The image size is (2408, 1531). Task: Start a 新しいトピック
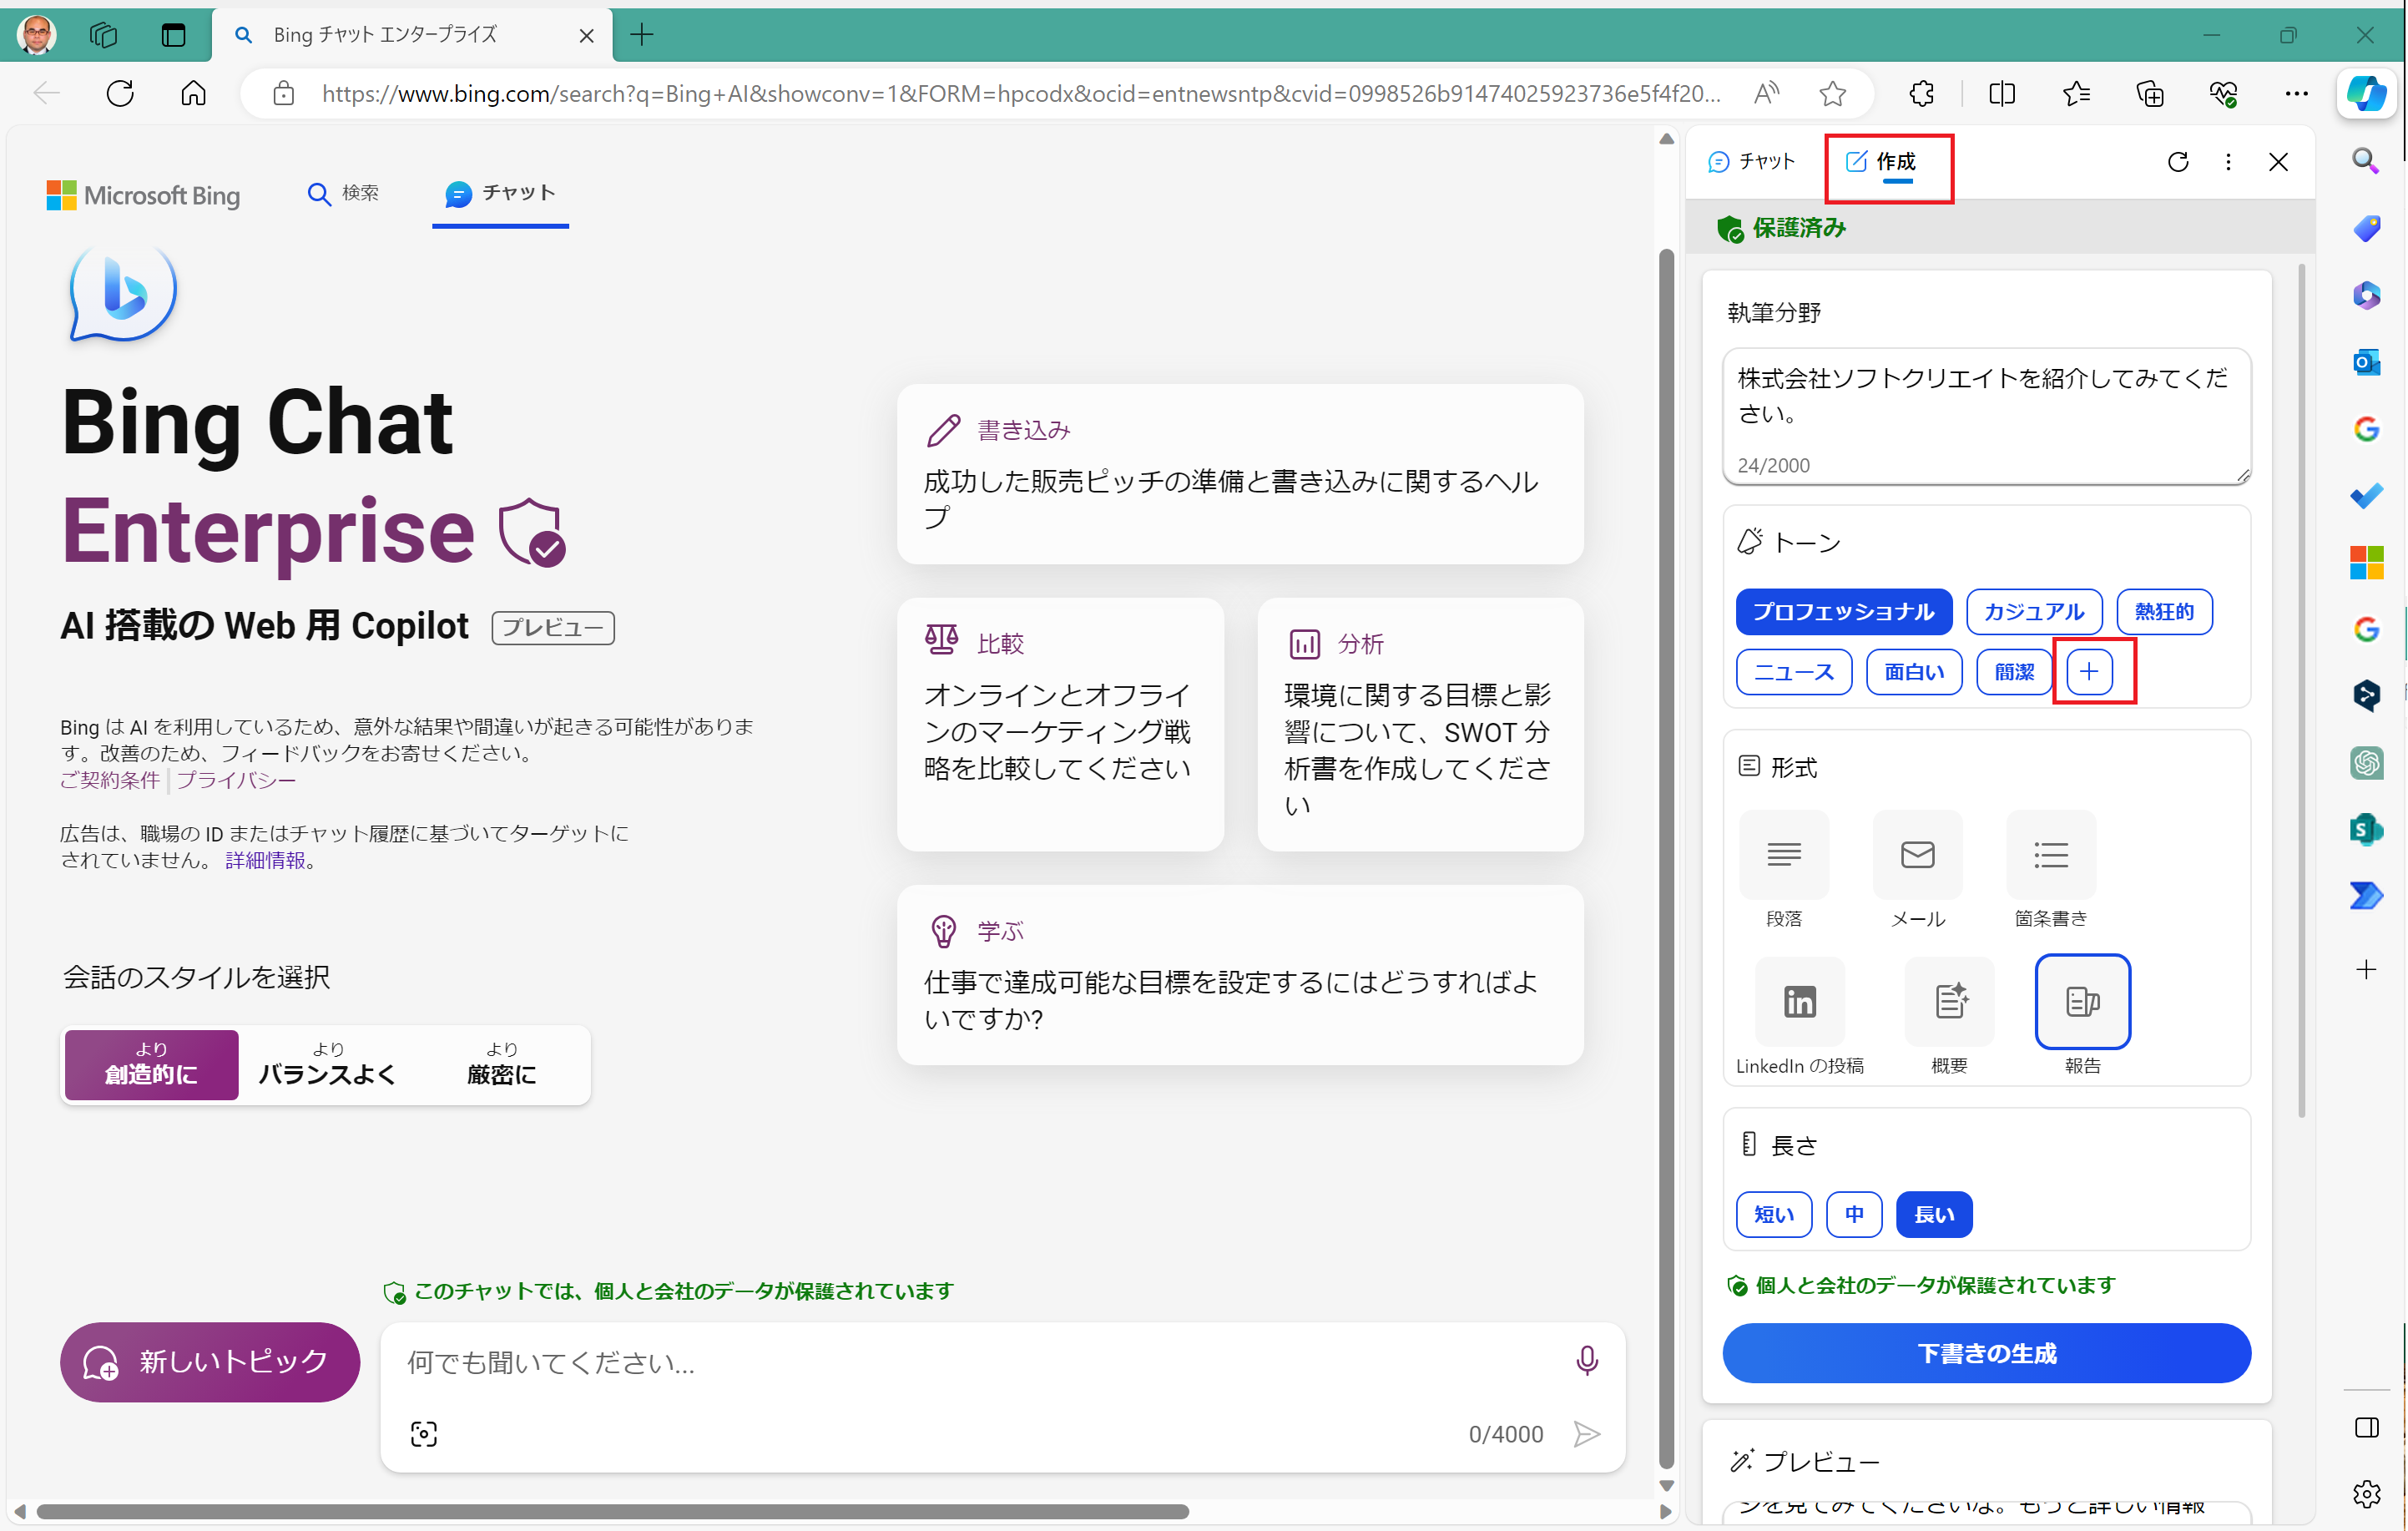210,1362
